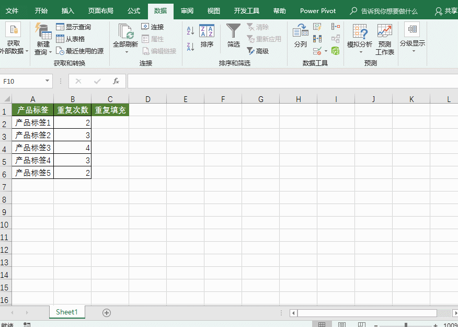This screenshot has height=327, width=458.
Task: Sort ascending with the A-Z icon
Action: 190,31
